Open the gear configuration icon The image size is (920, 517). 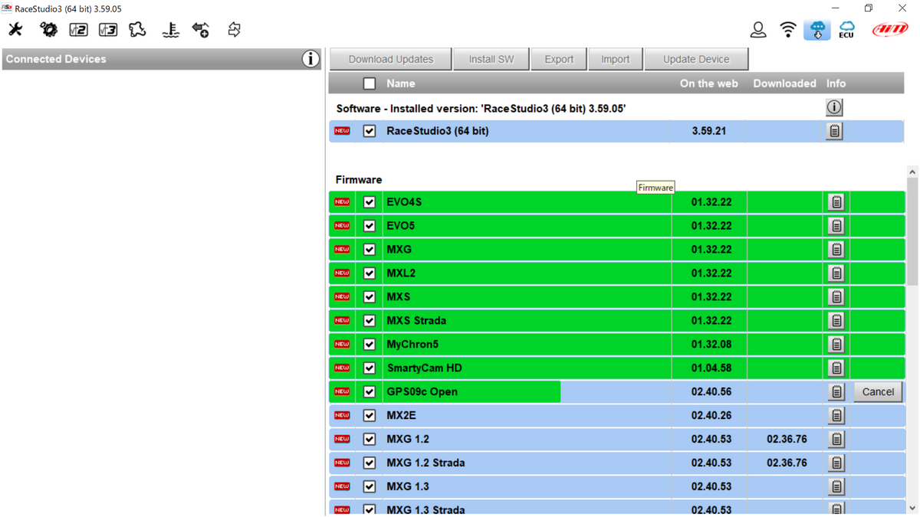coord(48,30)
